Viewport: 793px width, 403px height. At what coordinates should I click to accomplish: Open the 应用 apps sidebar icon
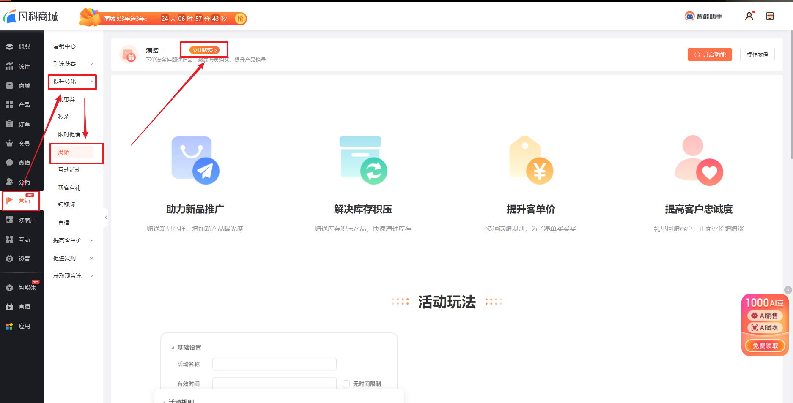coord(9,326)
